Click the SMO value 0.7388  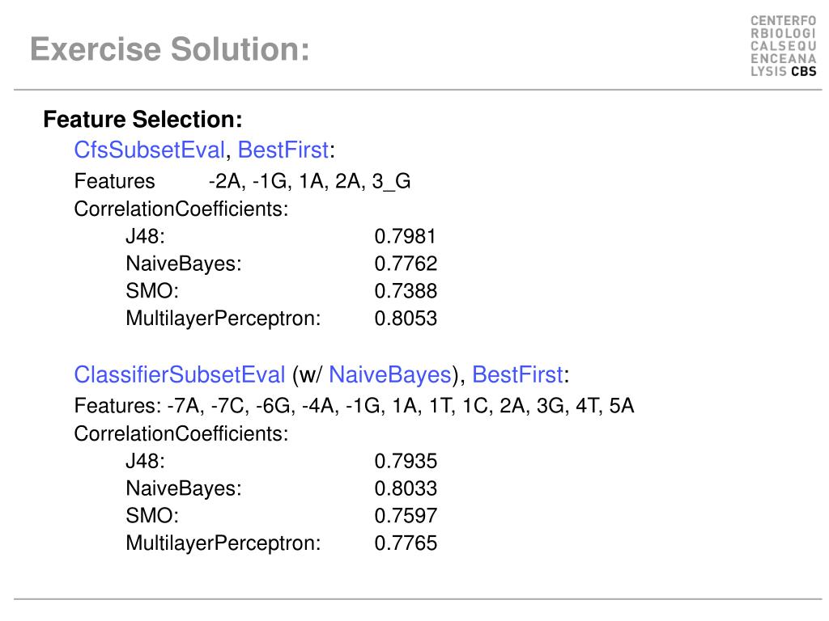(406, 291)
